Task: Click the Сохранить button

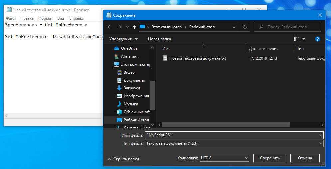Action: pos(269,158)
